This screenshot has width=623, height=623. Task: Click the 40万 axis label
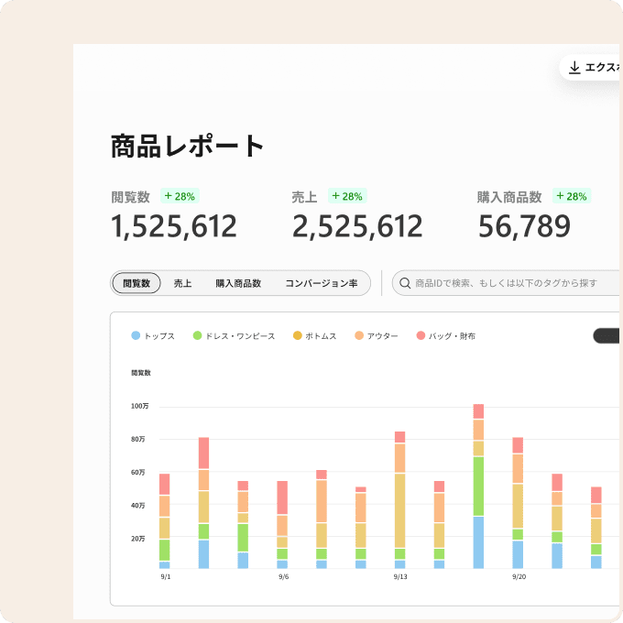point(137,506)
